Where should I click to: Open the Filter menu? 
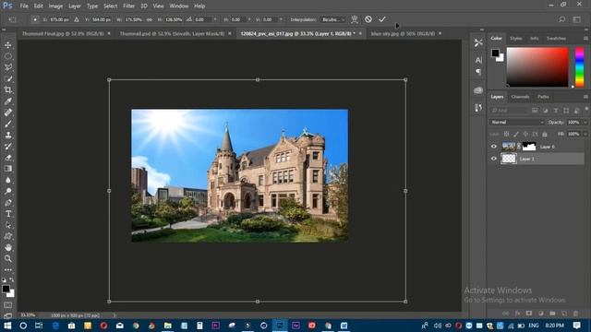click(x=128, y=6)
